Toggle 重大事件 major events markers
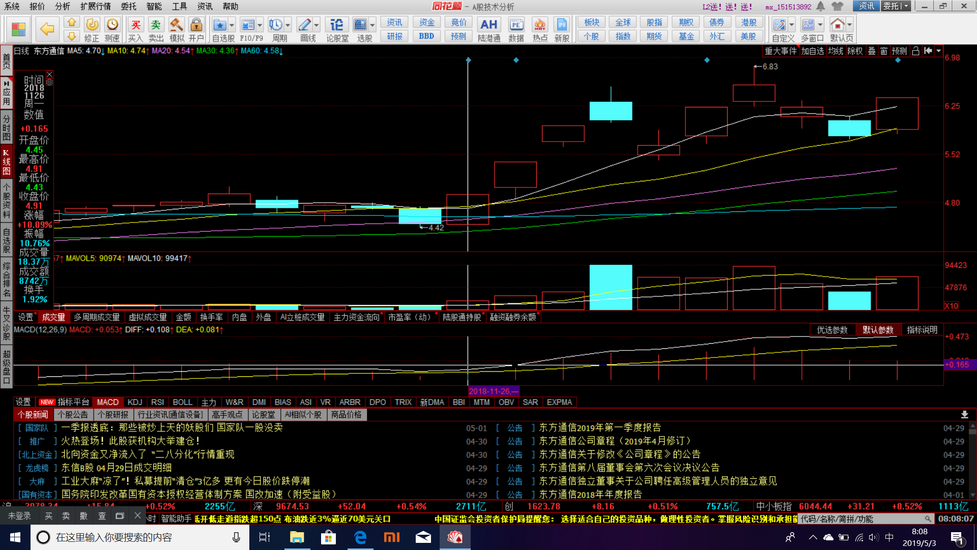Screen dimensions: 977x550 coord(781,51)
